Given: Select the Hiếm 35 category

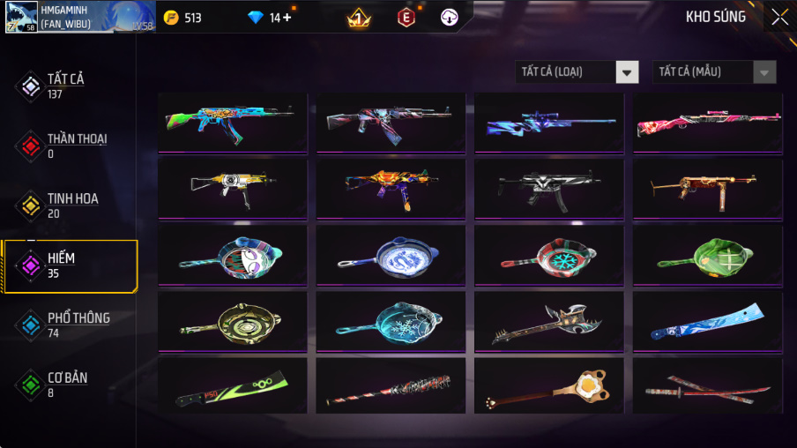Looking at the screenshot, I should click(x=70, y=266).
